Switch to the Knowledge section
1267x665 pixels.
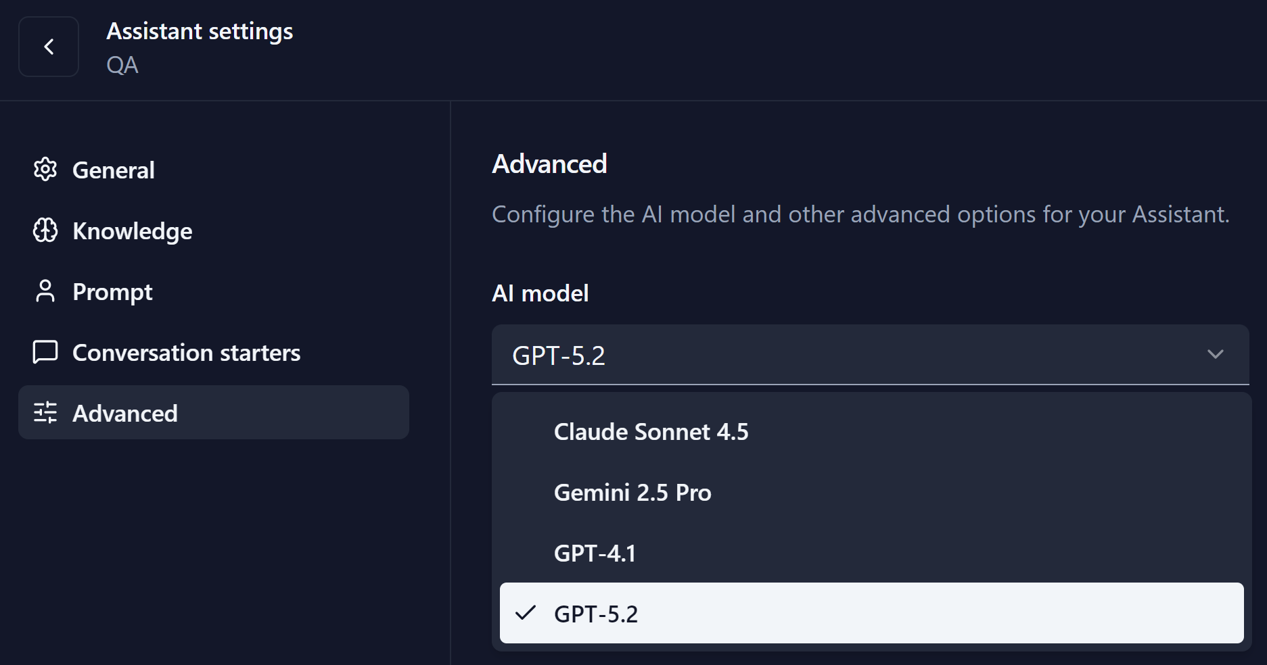coord(133,230)
